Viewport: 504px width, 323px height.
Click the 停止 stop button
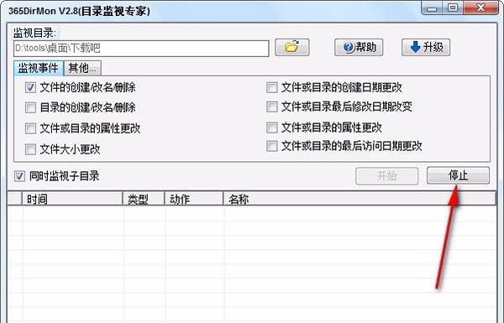458,175
